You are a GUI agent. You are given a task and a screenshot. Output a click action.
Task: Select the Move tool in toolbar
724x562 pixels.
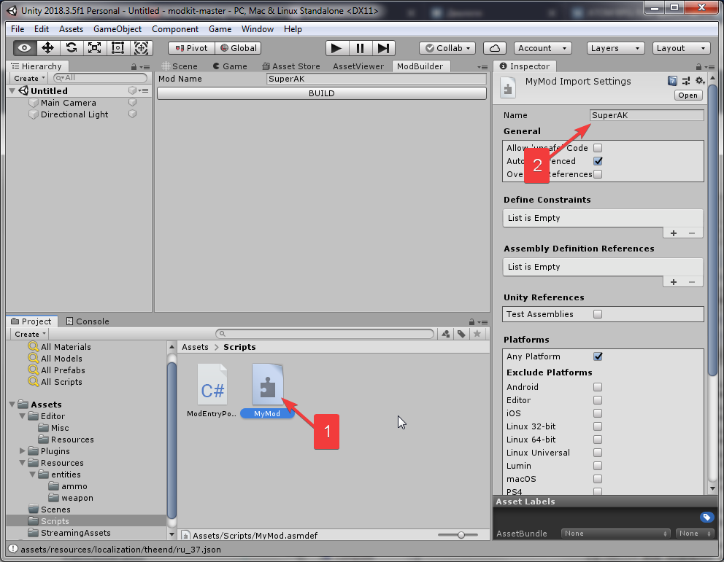click(x=48, y=48)
